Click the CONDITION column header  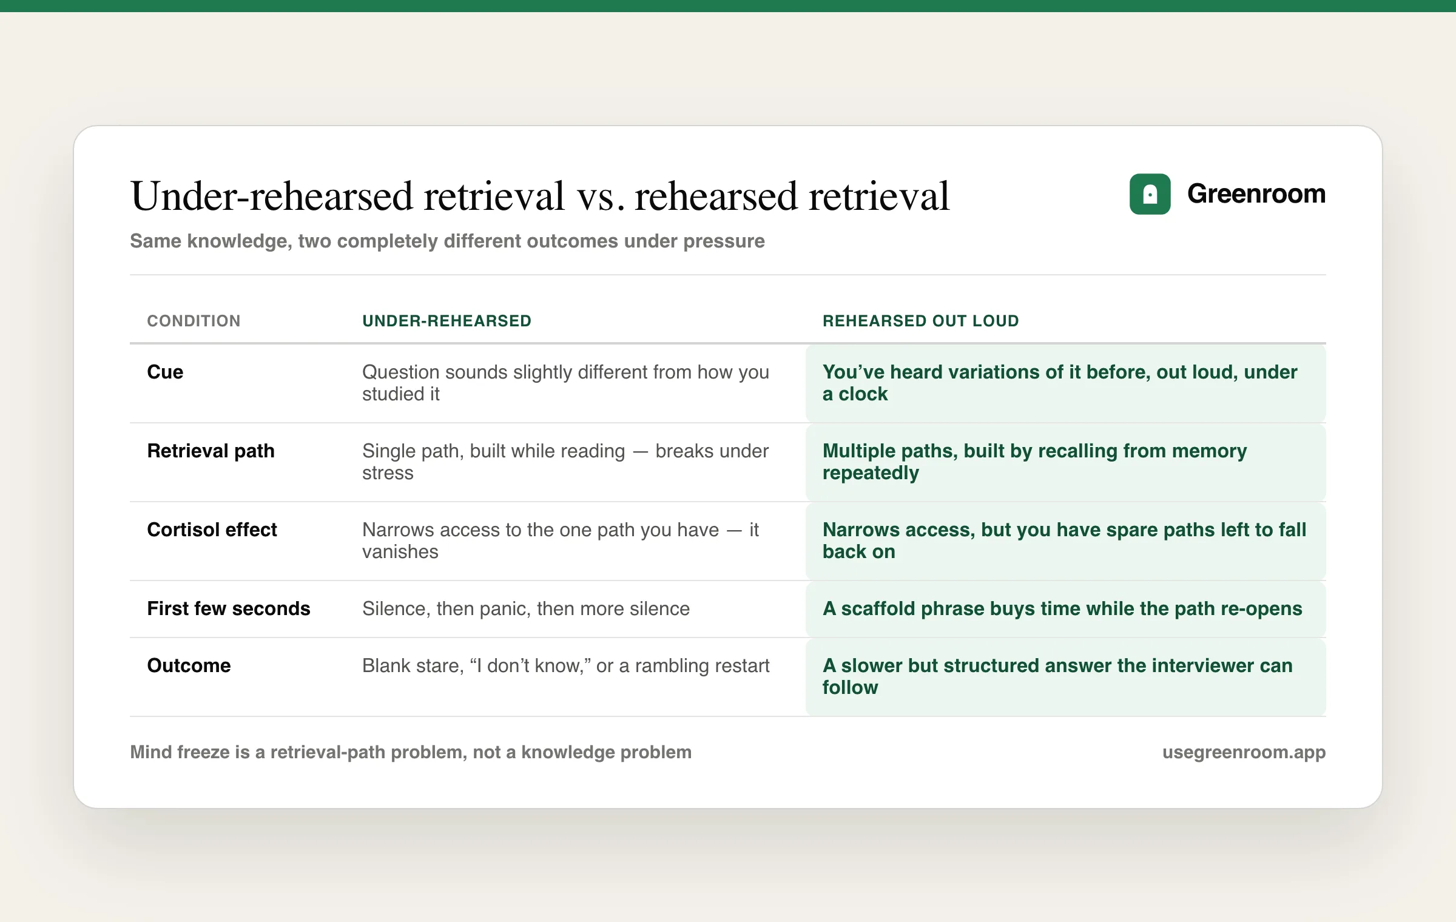[194, 321]
